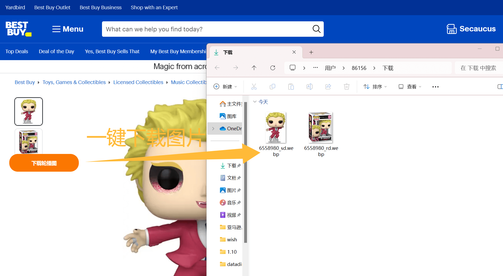
Task: Open pinned 图片 in sidebar
Action: pos(230,190)
